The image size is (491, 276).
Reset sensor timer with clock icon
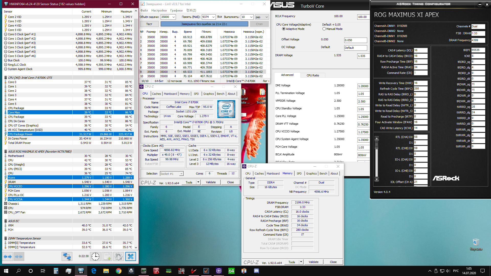(95, 257)
